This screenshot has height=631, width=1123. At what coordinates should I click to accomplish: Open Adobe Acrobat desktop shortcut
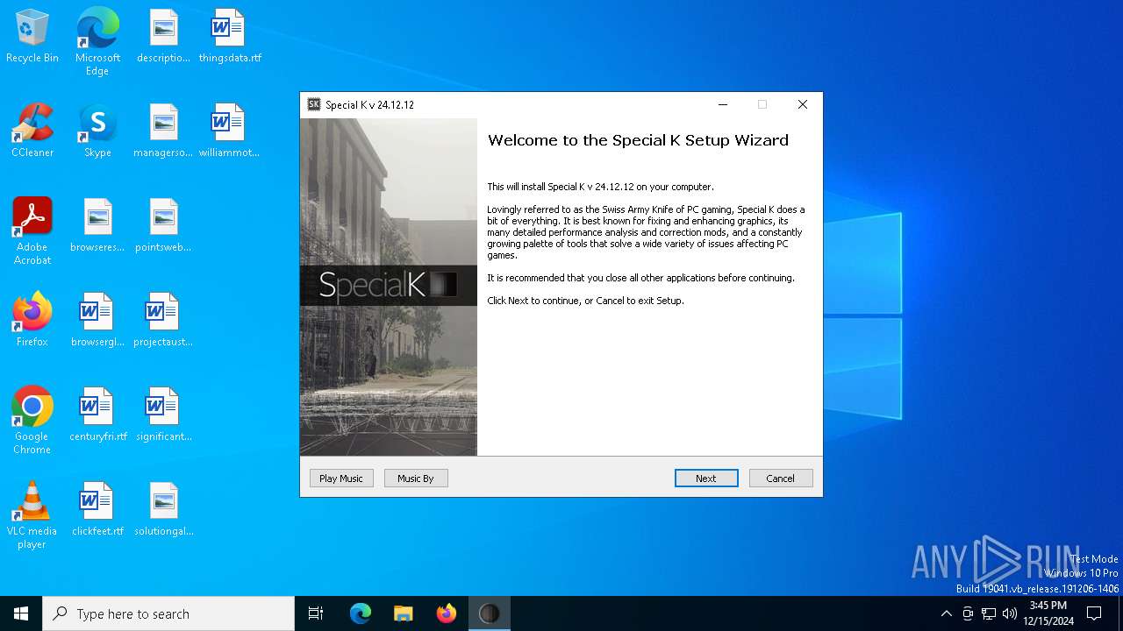click(x=32, y=231)
